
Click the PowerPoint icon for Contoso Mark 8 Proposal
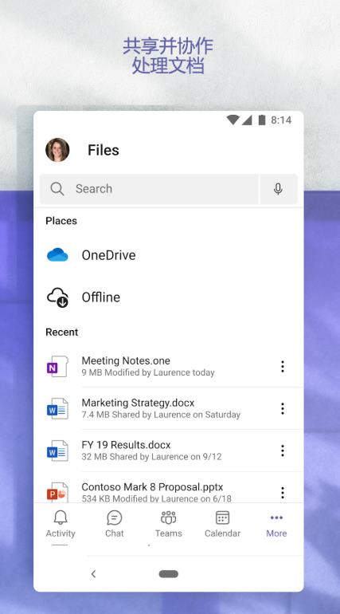pos(57,493)
